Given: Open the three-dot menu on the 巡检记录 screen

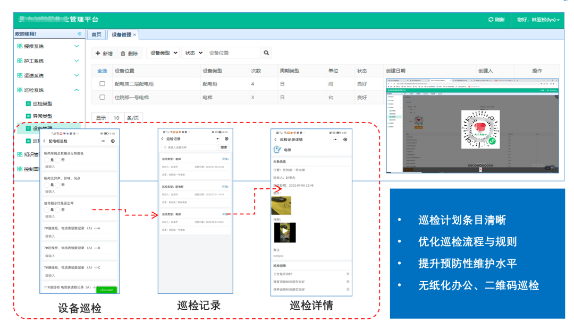Looking at the screenshot, I should tap(217, 139).
